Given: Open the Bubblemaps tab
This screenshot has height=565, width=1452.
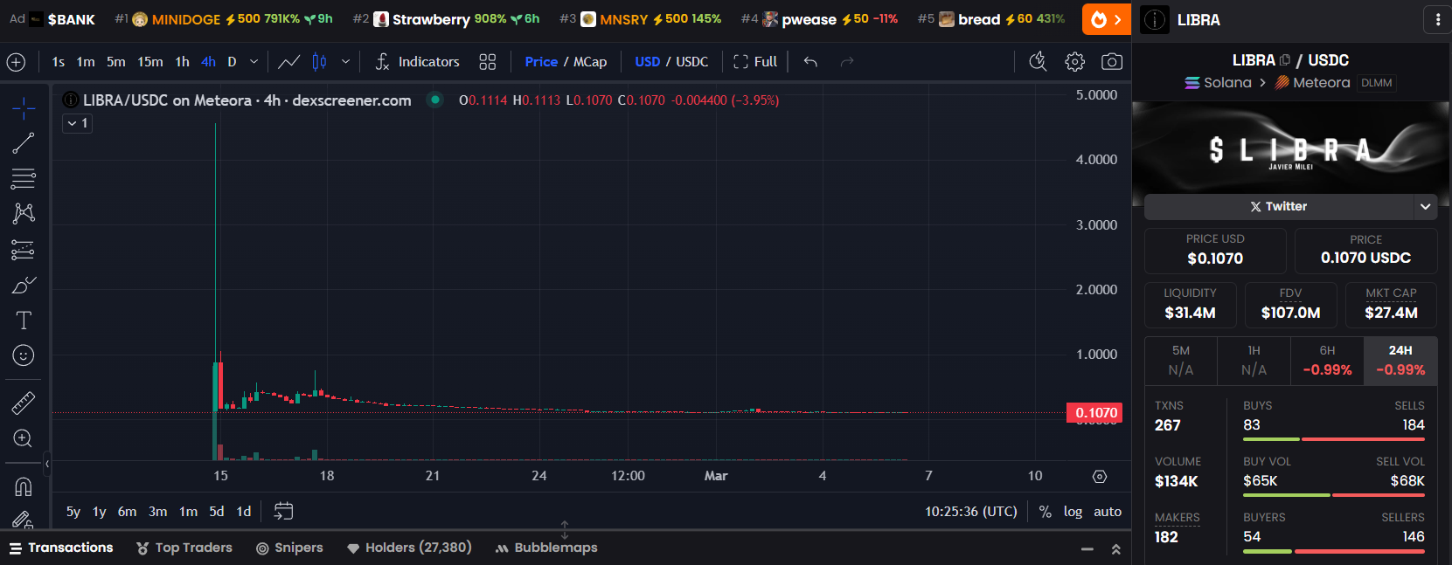Looking at the screenshot, I should point(546,548).
